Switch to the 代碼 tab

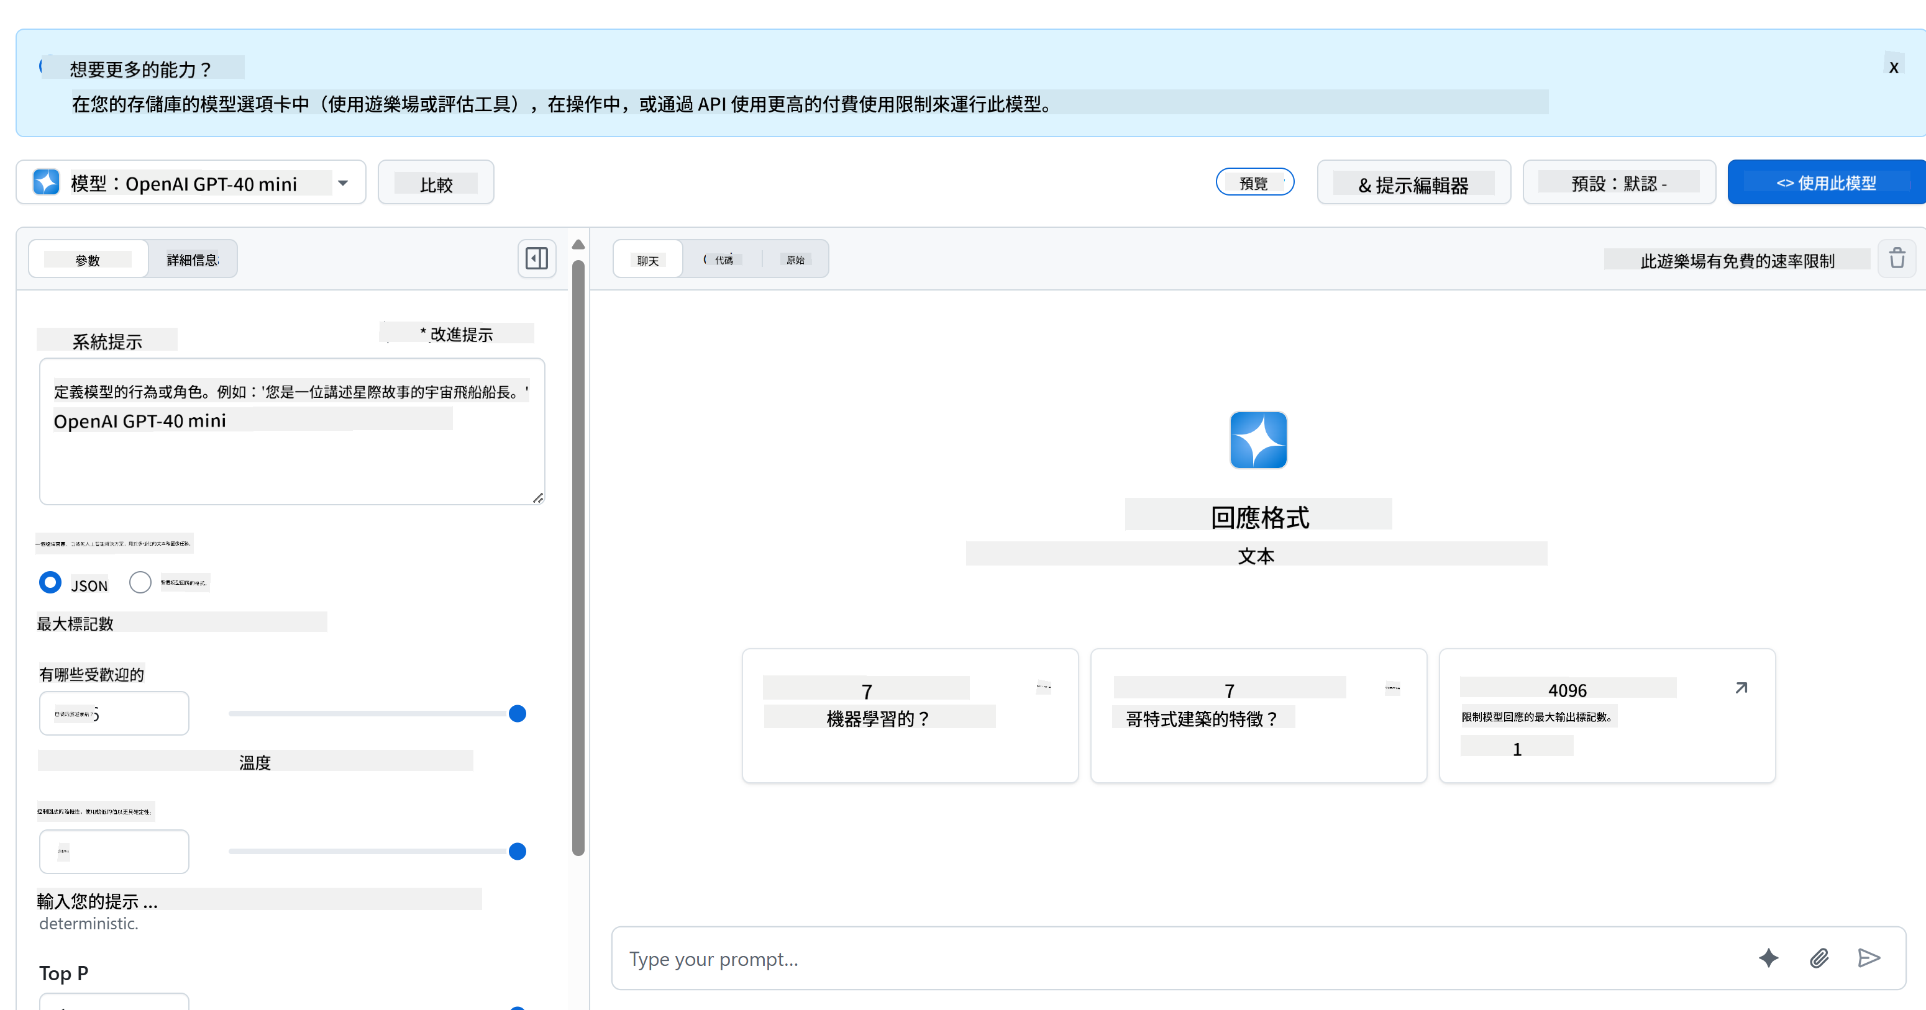point(722,259)
